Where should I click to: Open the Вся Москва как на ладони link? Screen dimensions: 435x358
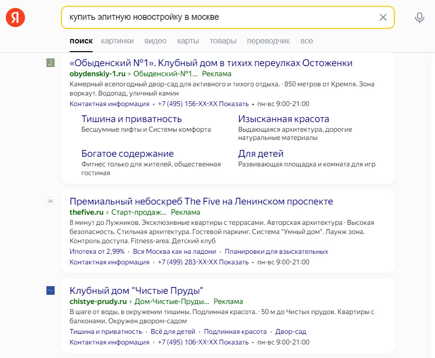[x=174, y=251]
